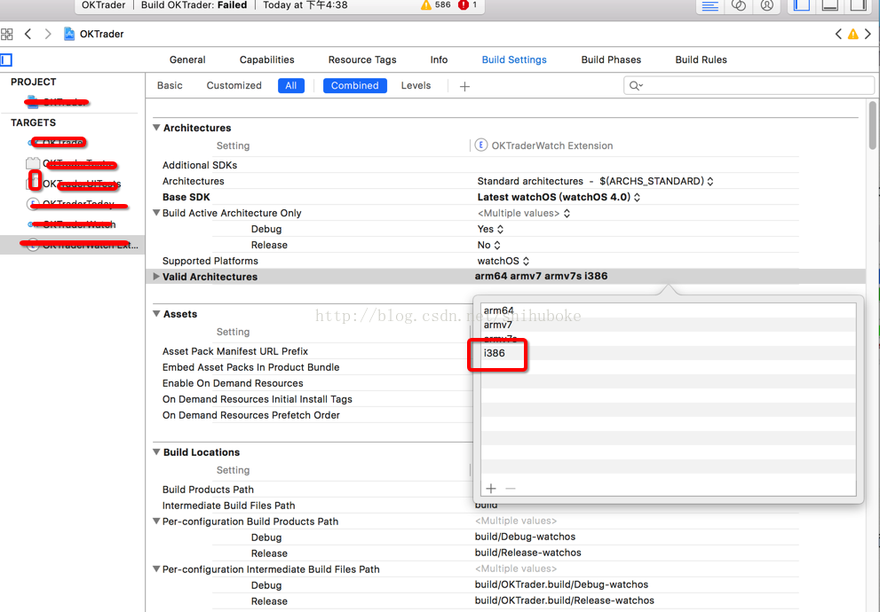Image resolution: width=880 pixels, height=612 pixels.
Task: Collapse the Architectures section
Action: coord(156,128)
